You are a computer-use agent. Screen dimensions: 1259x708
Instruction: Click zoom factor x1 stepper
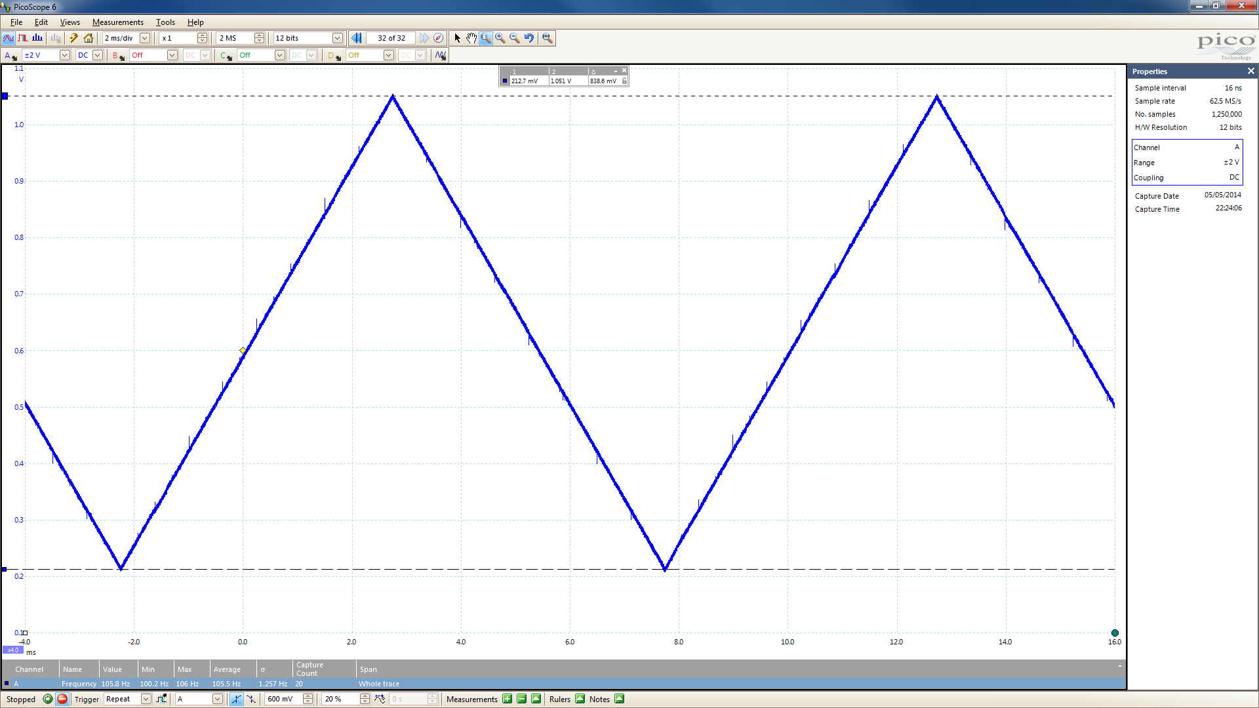click(x=203, y=38)
